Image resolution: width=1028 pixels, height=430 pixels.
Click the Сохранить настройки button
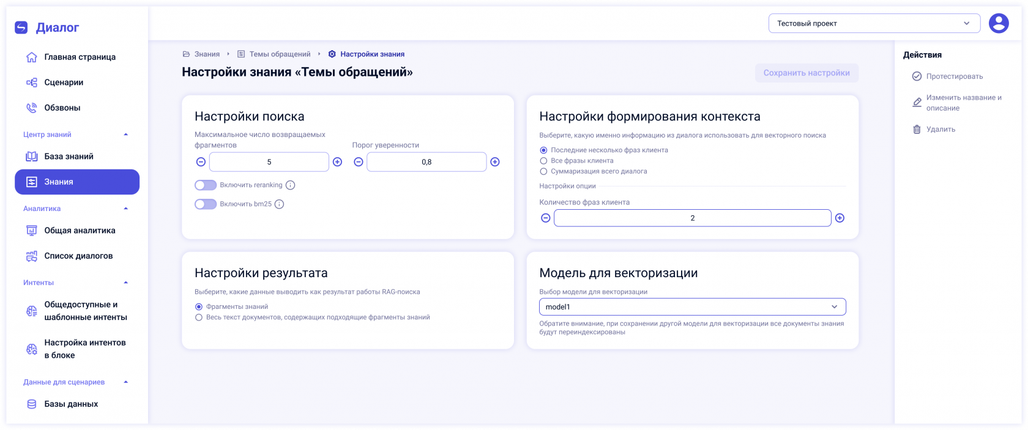tap(806, 73)
